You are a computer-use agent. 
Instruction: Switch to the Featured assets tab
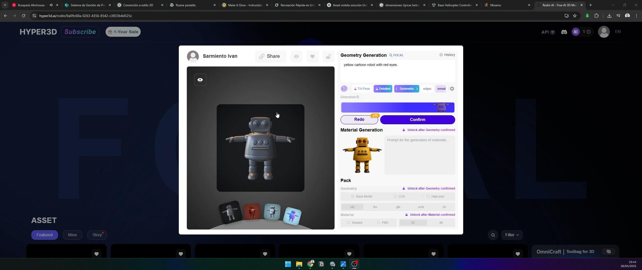[x=44, y=235]
